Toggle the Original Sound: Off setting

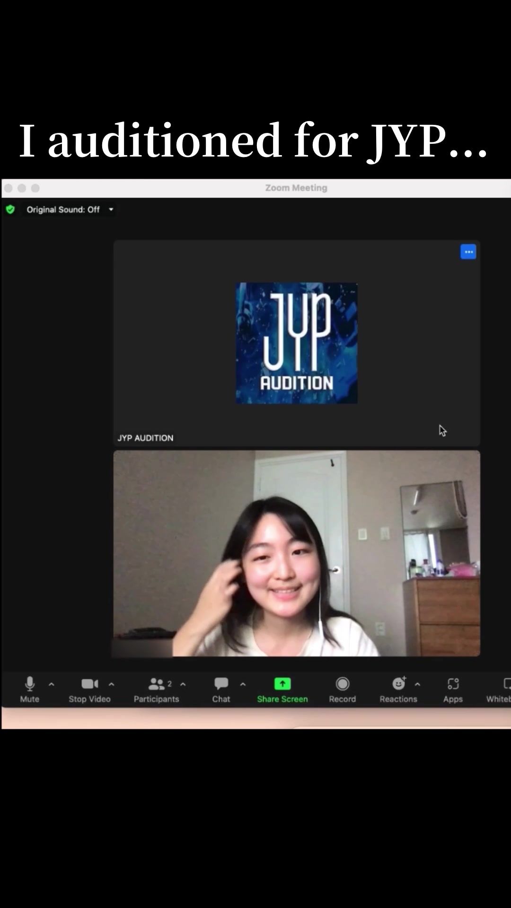pos(63,210)
